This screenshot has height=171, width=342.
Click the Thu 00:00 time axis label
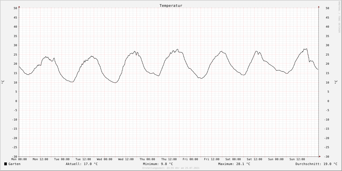pyautogui.click(x=147, y=159)
